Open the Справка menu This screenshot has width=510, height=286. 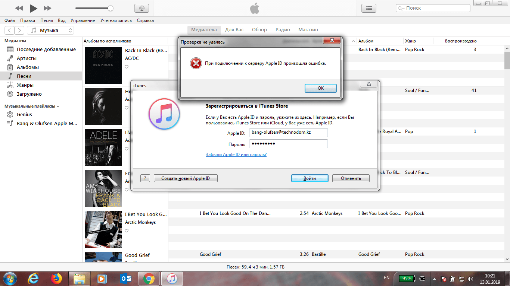[145, 20]
